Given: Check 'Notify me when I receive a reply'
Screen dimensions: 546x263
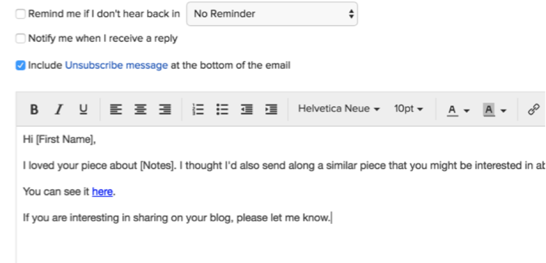Looking at the screenshot, I should pyautogui.click(x=21, y=39).
